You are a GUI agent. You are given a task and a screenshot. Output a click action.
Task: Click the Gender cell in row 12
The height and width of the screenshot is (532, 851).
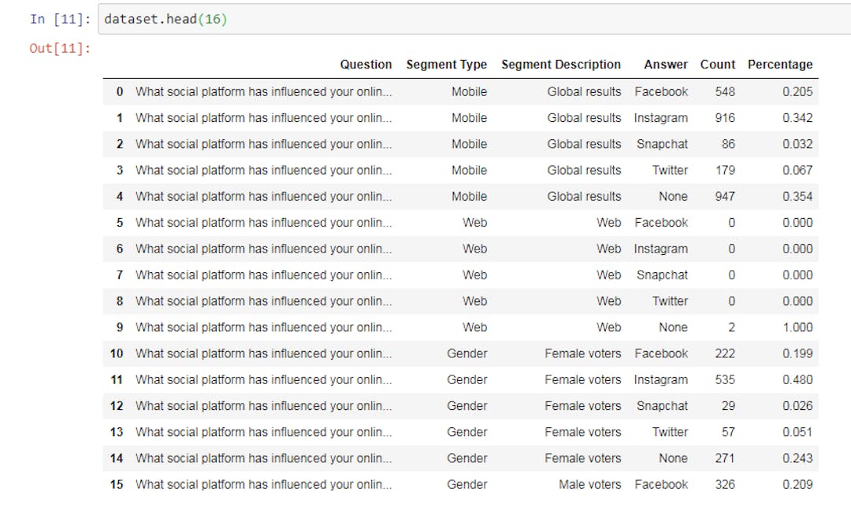[466, 406]
